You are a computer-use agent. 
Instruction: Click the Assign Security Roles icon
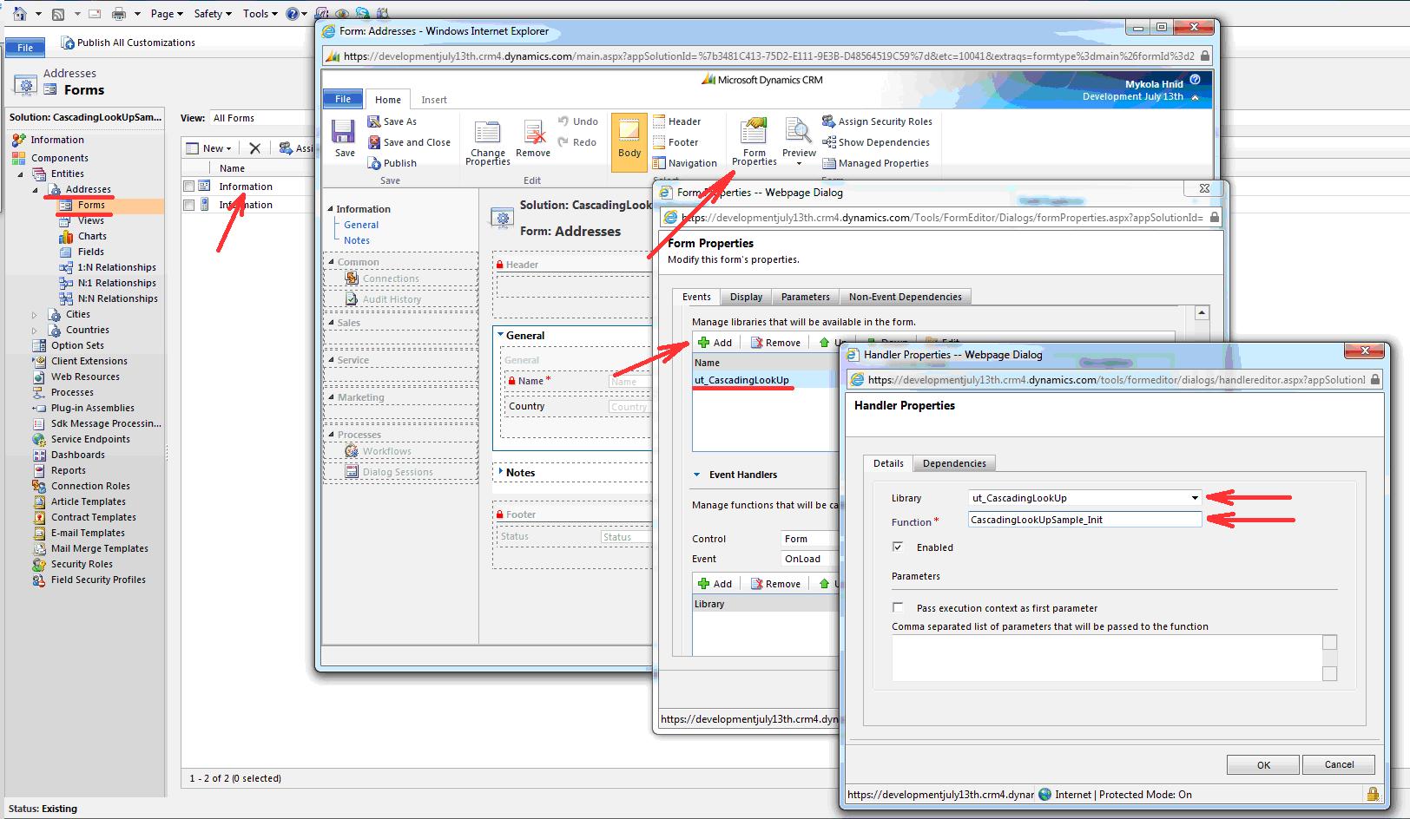827,121
